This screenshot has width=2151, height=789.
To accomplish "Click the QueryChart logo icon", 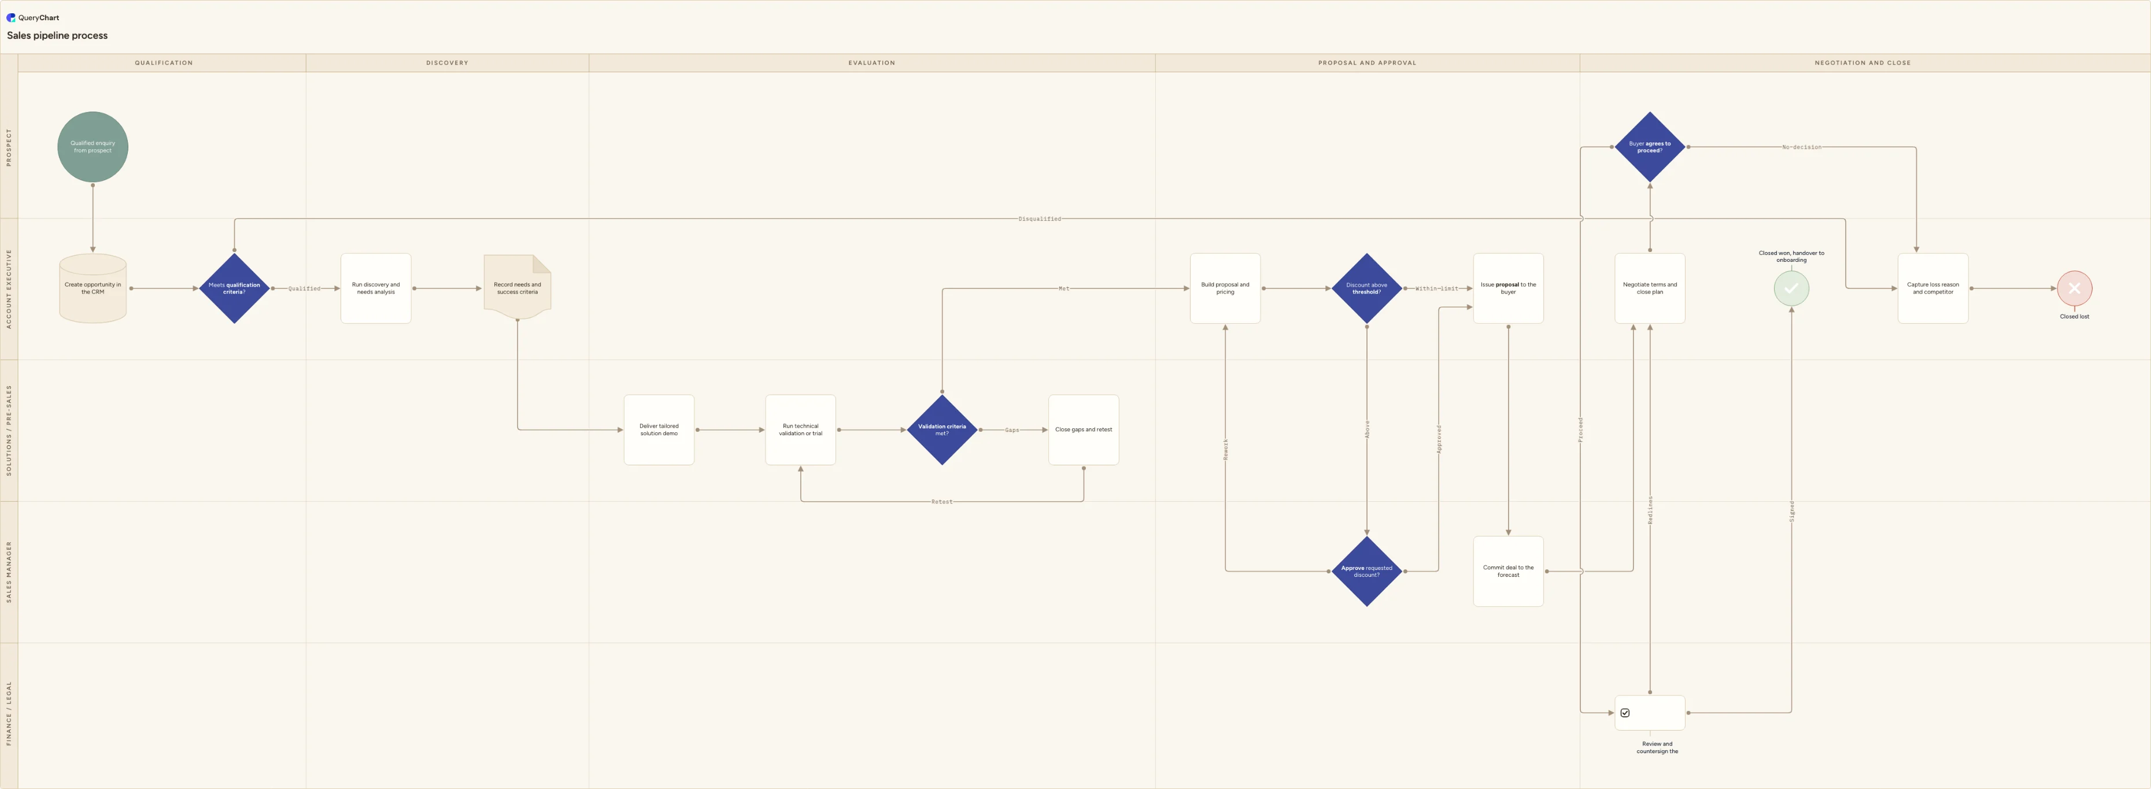I will pos(11,17).
